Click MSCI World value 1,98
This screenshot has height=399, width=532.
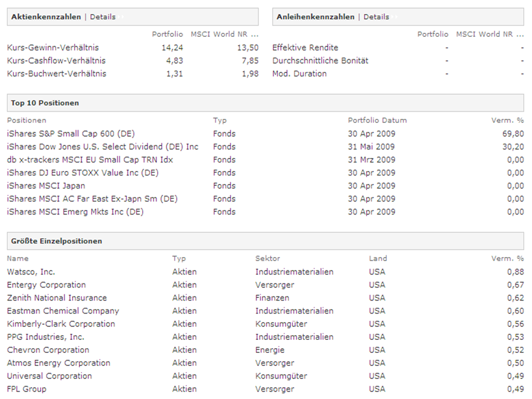pyautogui.click(x=250, y=74)
